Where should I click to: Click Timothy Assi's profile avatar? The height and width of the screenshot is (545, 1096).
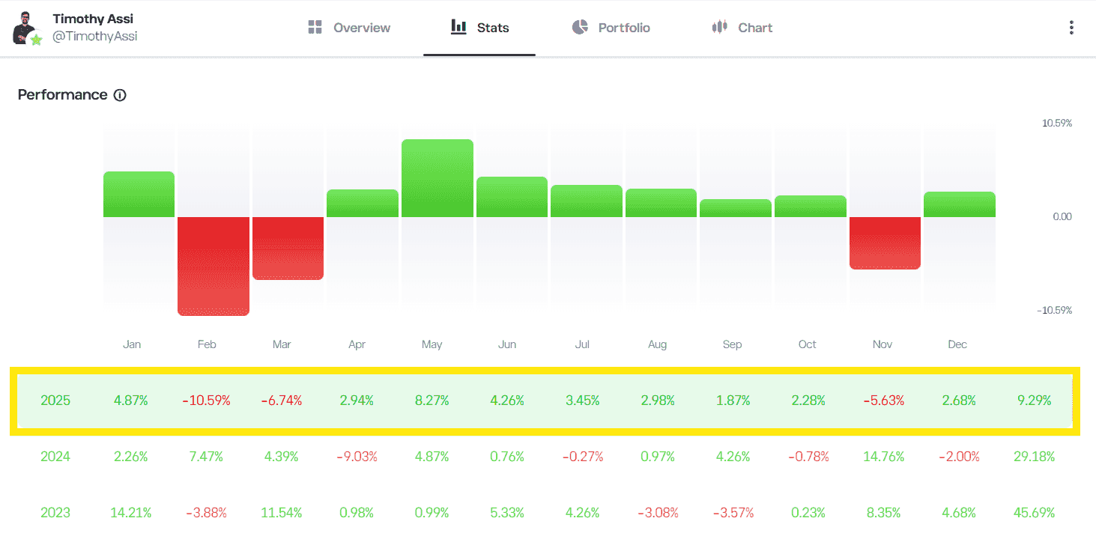pos(25,27)
